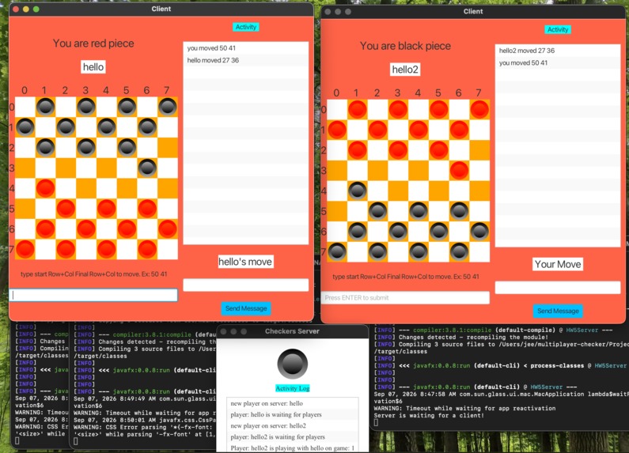
Task: Click 'hello' name label in red player's window
Action: click(x=93, y=67)
